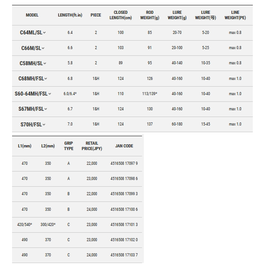Viewport: 268px width, 268px height.
Task: Open the S70H/FSL model name
Action: coord(31,125)
